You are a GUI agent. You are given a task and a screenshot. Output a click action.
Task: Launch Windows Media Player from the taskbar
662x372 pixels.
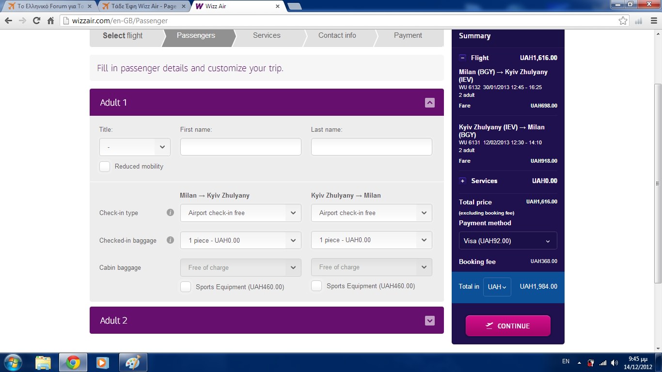(102, 362)
